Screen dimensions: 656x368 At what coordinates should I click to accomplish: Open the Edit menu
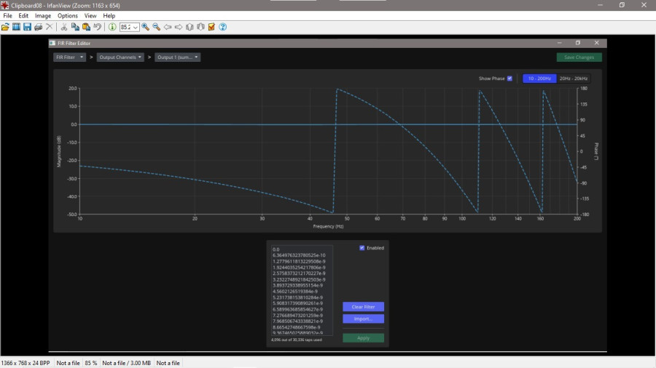(x=23, y=16)
